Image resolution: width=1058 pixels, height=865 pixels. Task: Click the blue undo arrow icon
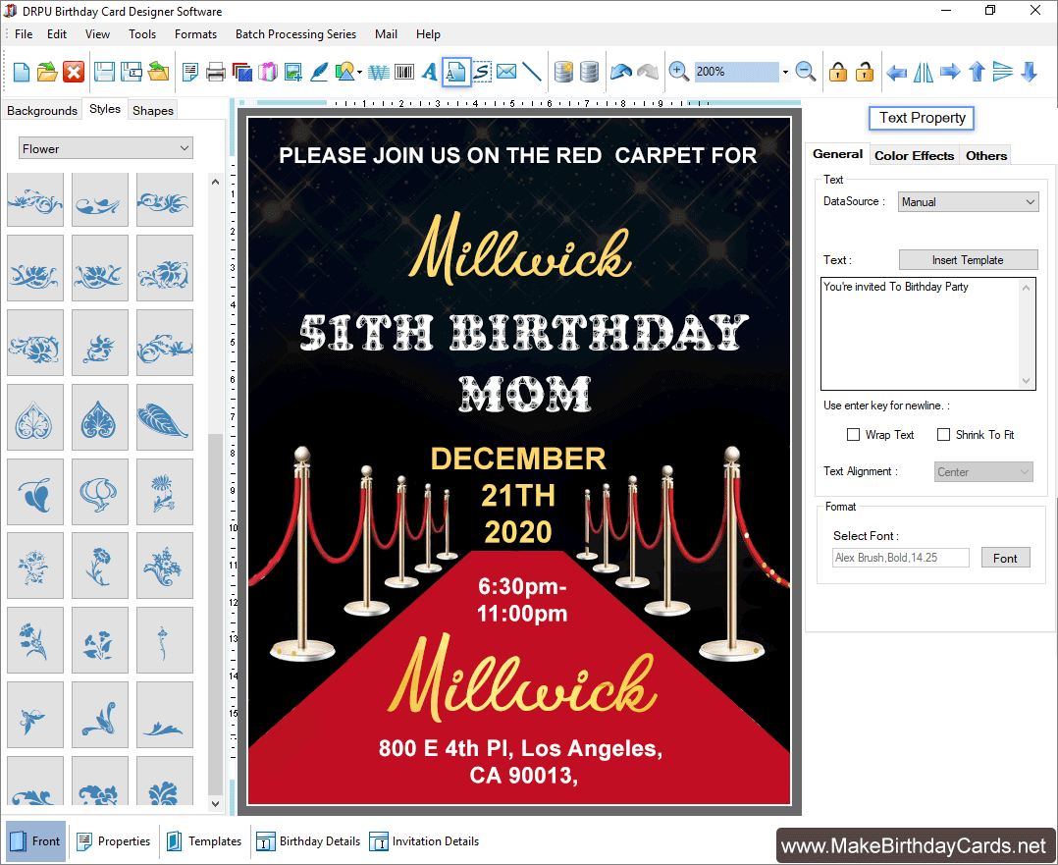click(x=620, y=72)
